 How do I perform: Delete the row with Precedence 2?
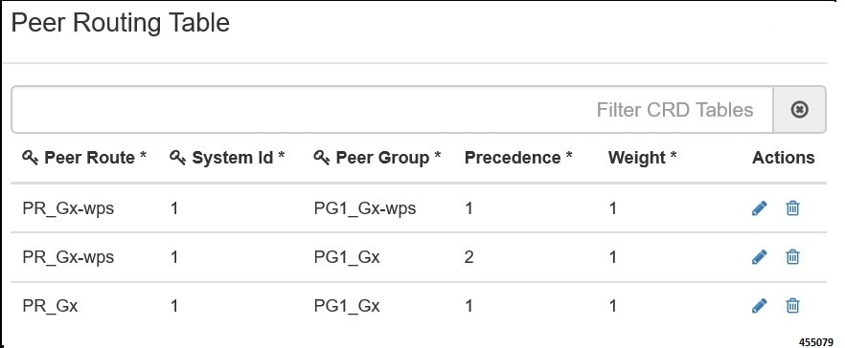(x=792, y=257)
